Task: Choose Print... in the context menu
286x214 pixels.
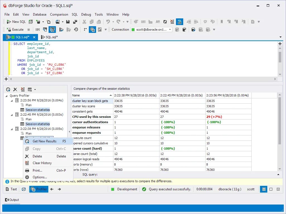Action: pos(48,171)
